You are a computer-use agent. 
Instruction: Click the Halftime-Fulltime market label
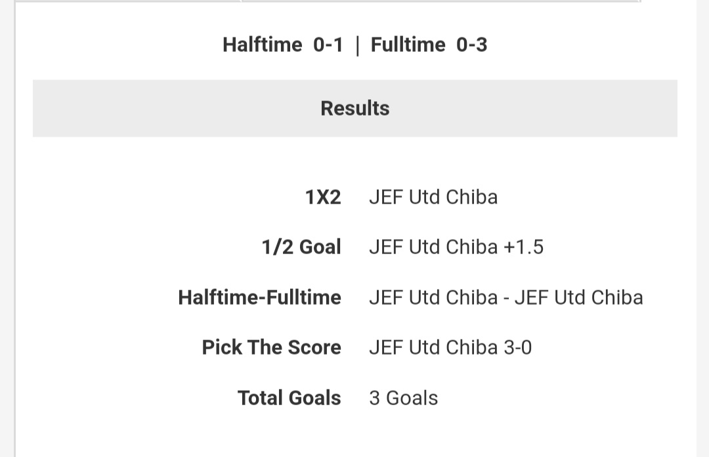tap(259, 297)
